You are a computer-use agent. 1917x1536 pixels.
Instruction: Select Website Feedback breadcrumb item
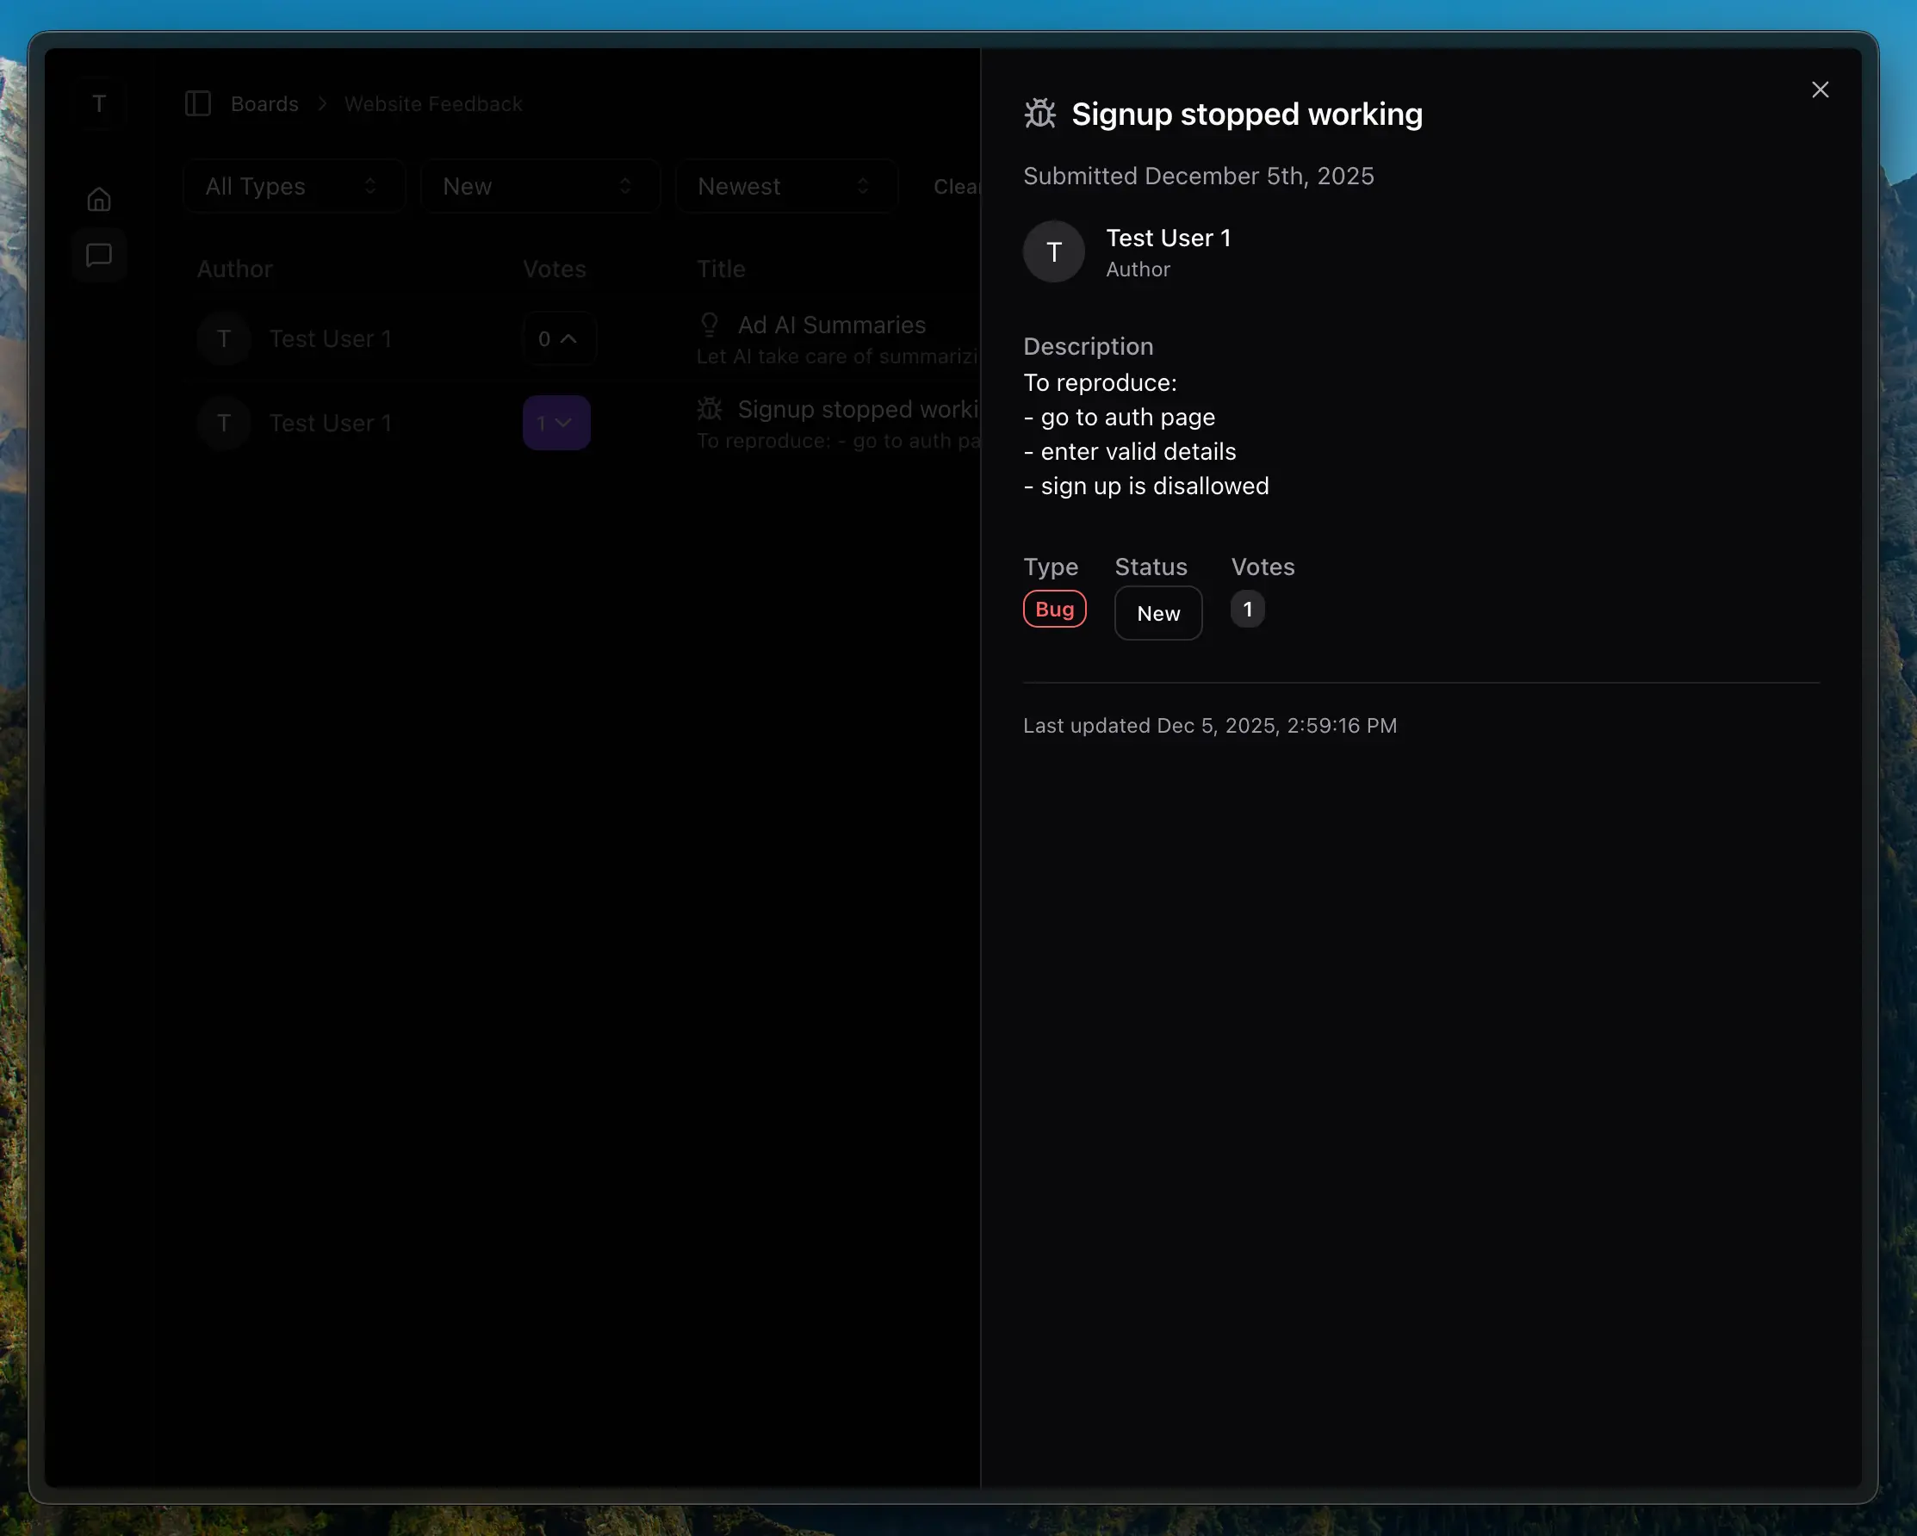433,104
